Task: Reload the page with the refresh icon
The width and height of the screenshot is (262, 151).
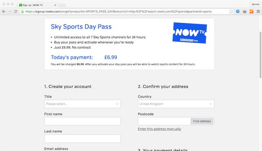Action: point(15,11)
